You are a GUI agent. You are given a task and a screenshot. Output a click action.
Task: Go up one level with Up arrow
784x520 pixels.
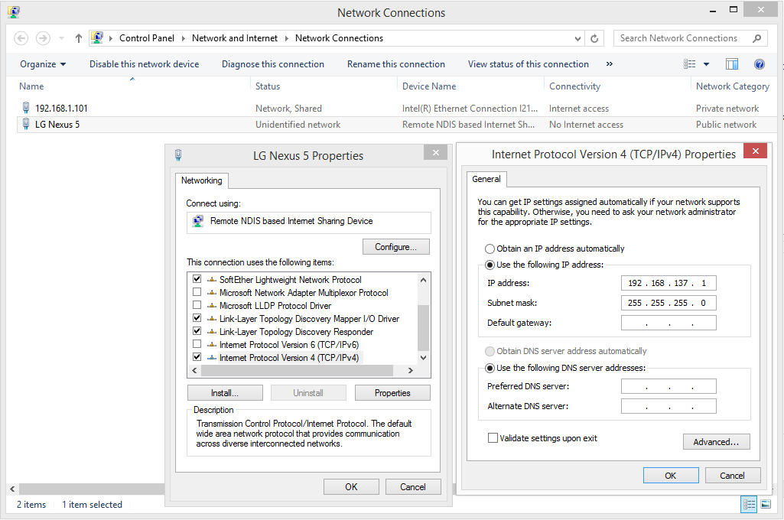pos(79,38)
